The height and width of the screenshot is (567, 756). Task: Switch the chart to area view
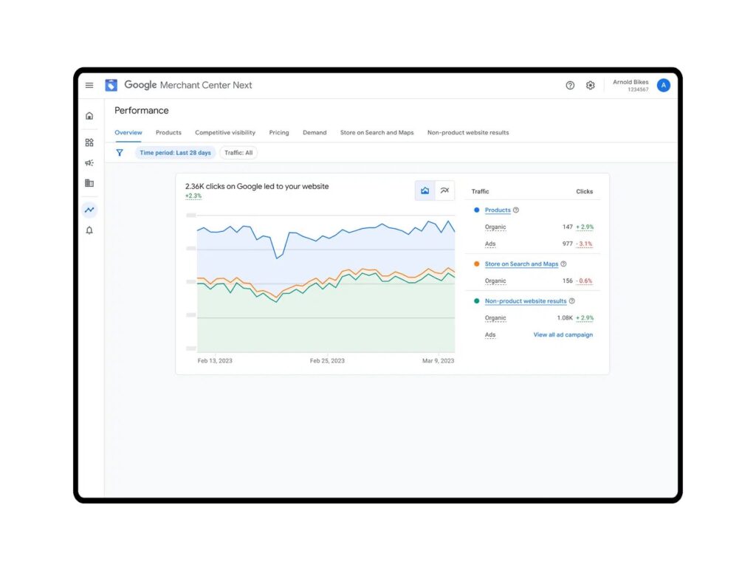[x=425, y=190]
